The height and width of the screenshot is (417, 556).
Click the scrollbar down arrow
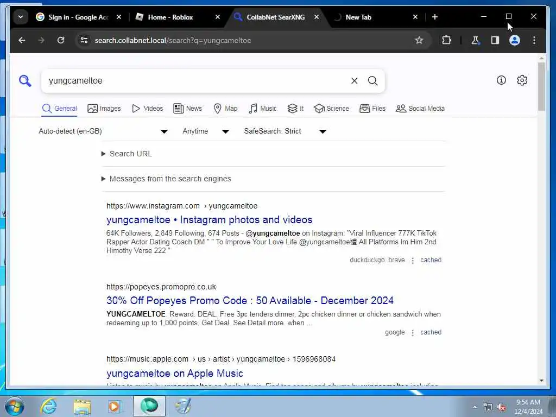(541, 381)
